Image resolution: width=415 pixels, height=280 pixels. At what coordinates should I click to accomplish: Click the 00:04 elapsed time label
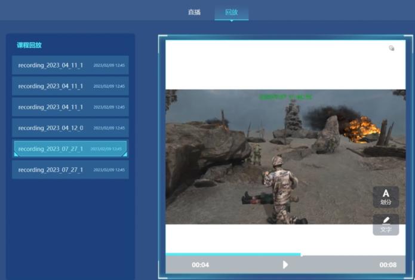pos(200,264)
